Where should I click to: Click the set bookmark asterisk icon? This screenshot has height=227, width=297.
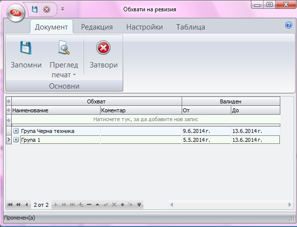point(122,204)
